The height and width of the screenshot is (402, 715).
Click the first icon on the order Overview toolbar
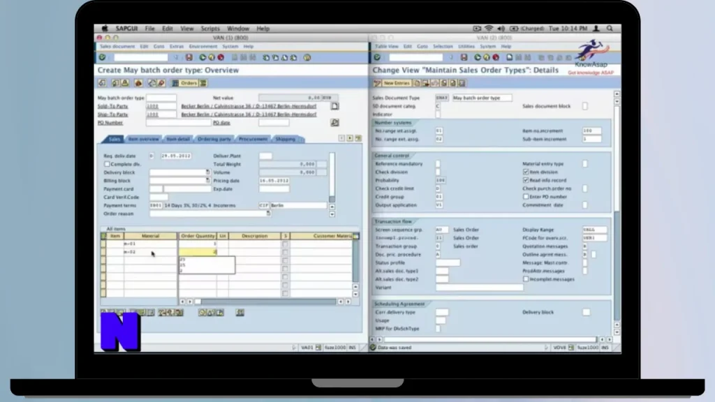click(x=102, y=83)
